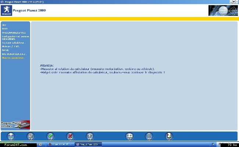Open the F2 @ online icon
This screenshot has width=239, height=147.
coord(31,136)
